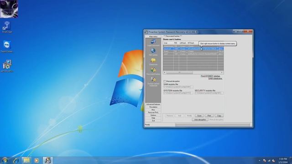
Task: Open the volume tray icon
Action: click(x=273, y=160)
